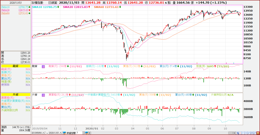Image resolution: width=260 pixels, height=135 pixels.
Task: Open the 外資 panel list icon
Action: [43, 95]
